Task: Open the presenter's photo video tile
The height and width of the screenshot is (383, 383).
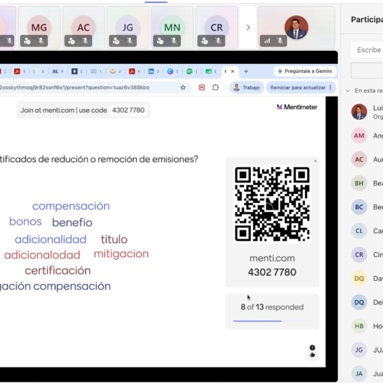Action: pyautogui.click(x=296, y=27)
